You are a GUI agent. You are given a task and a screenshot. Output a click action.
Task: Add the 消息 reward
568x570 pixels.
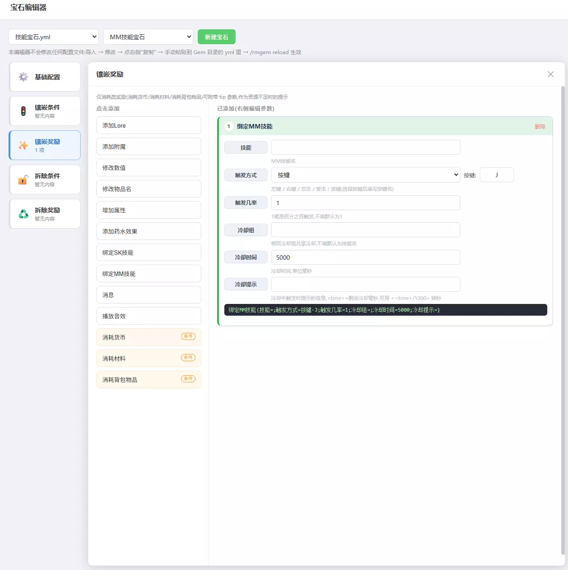point(149,295)
